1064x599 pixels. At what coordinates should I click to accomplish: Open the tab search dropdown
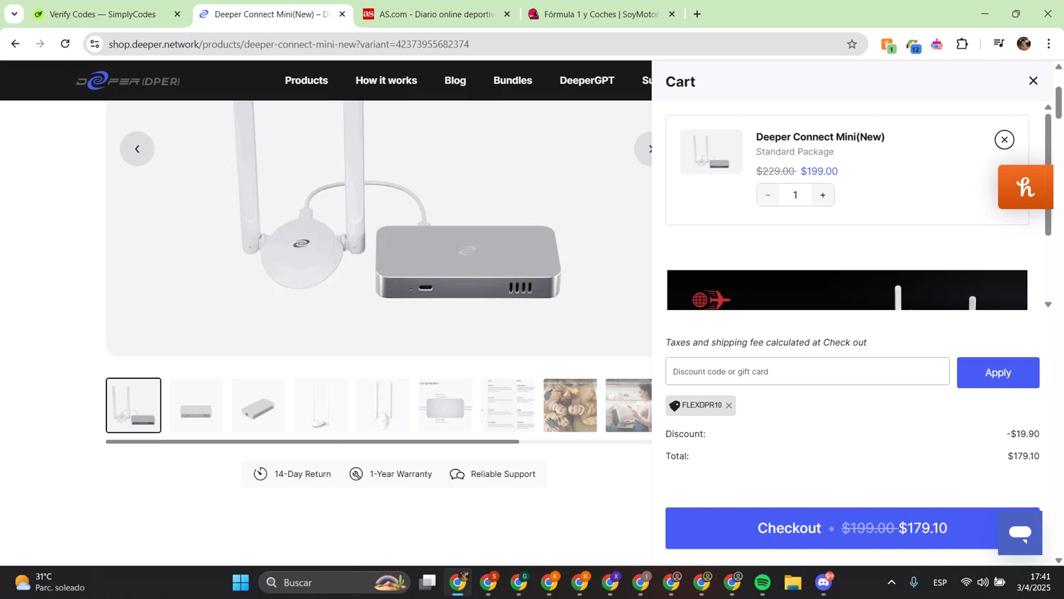point(14,14)
